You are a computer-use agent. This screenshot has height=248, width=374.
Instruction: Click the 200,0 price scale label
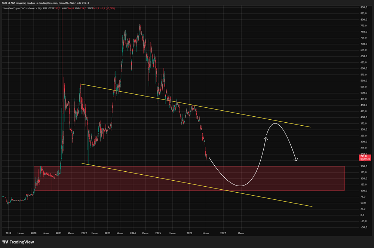click(x=364, y=166)
